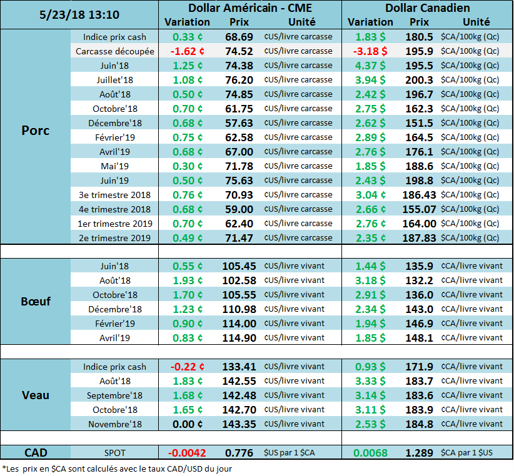Select the 110.98 beef price cell

238,309
